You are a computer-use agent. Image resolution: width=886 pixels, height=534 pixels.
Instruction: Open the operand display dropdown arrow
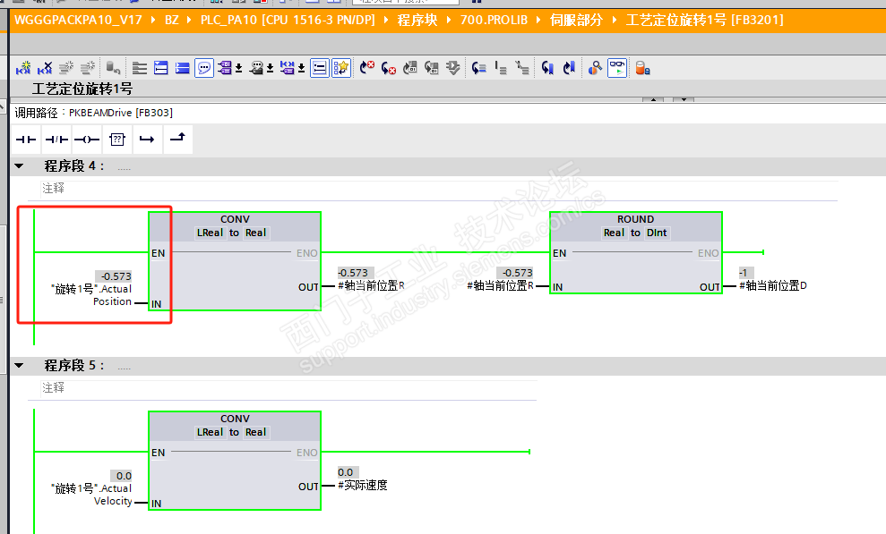[239, 68]
